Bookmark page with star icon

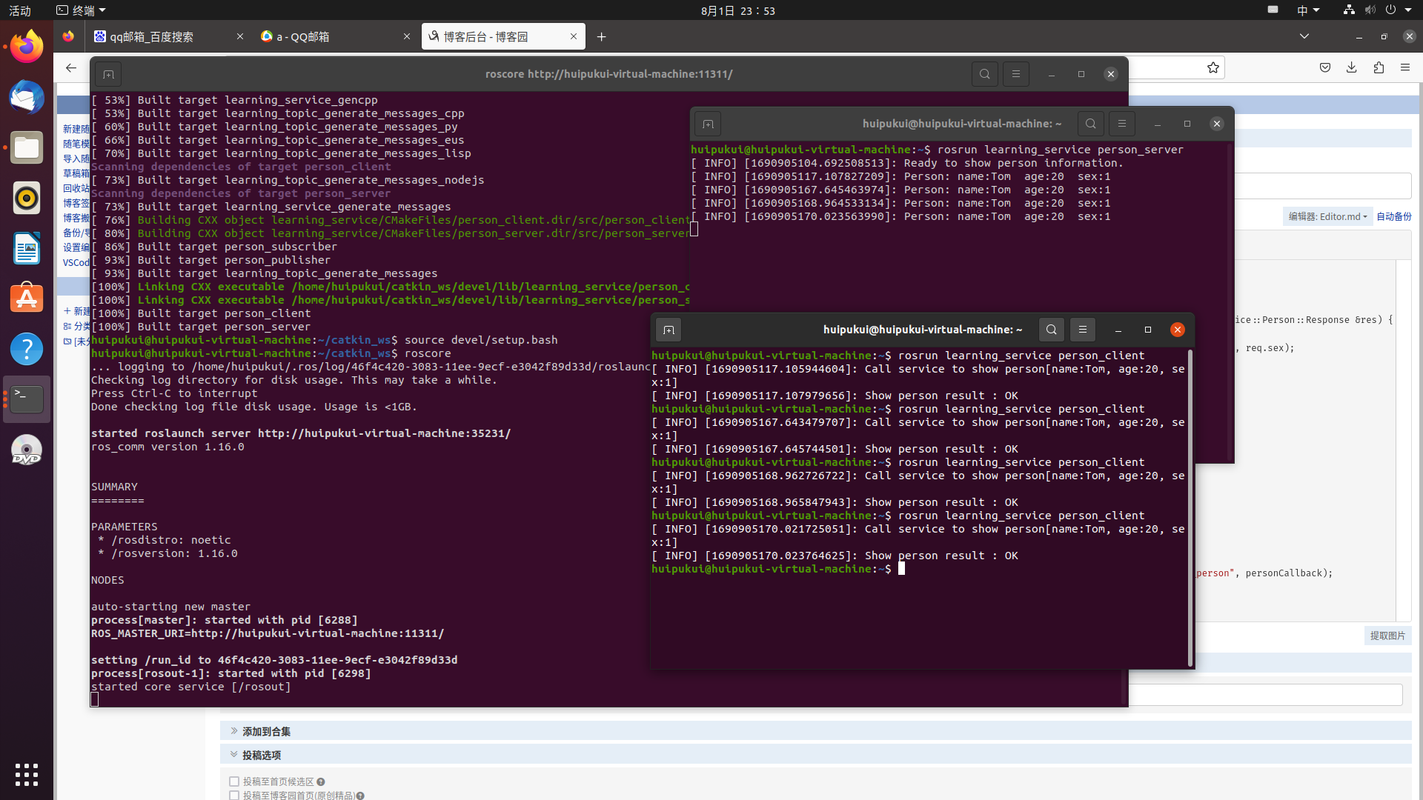(x=1213, y=67)
